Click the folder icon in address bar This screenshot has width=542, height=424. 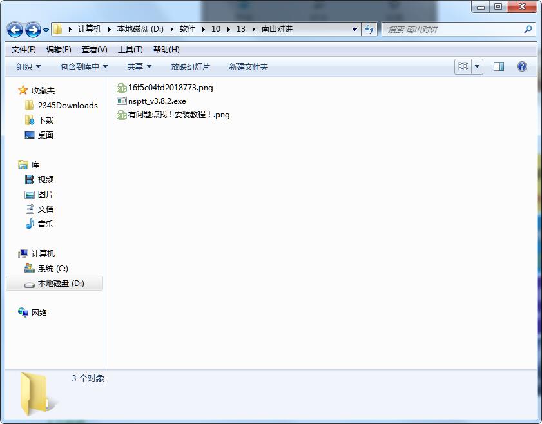click(x=58, y=29)
